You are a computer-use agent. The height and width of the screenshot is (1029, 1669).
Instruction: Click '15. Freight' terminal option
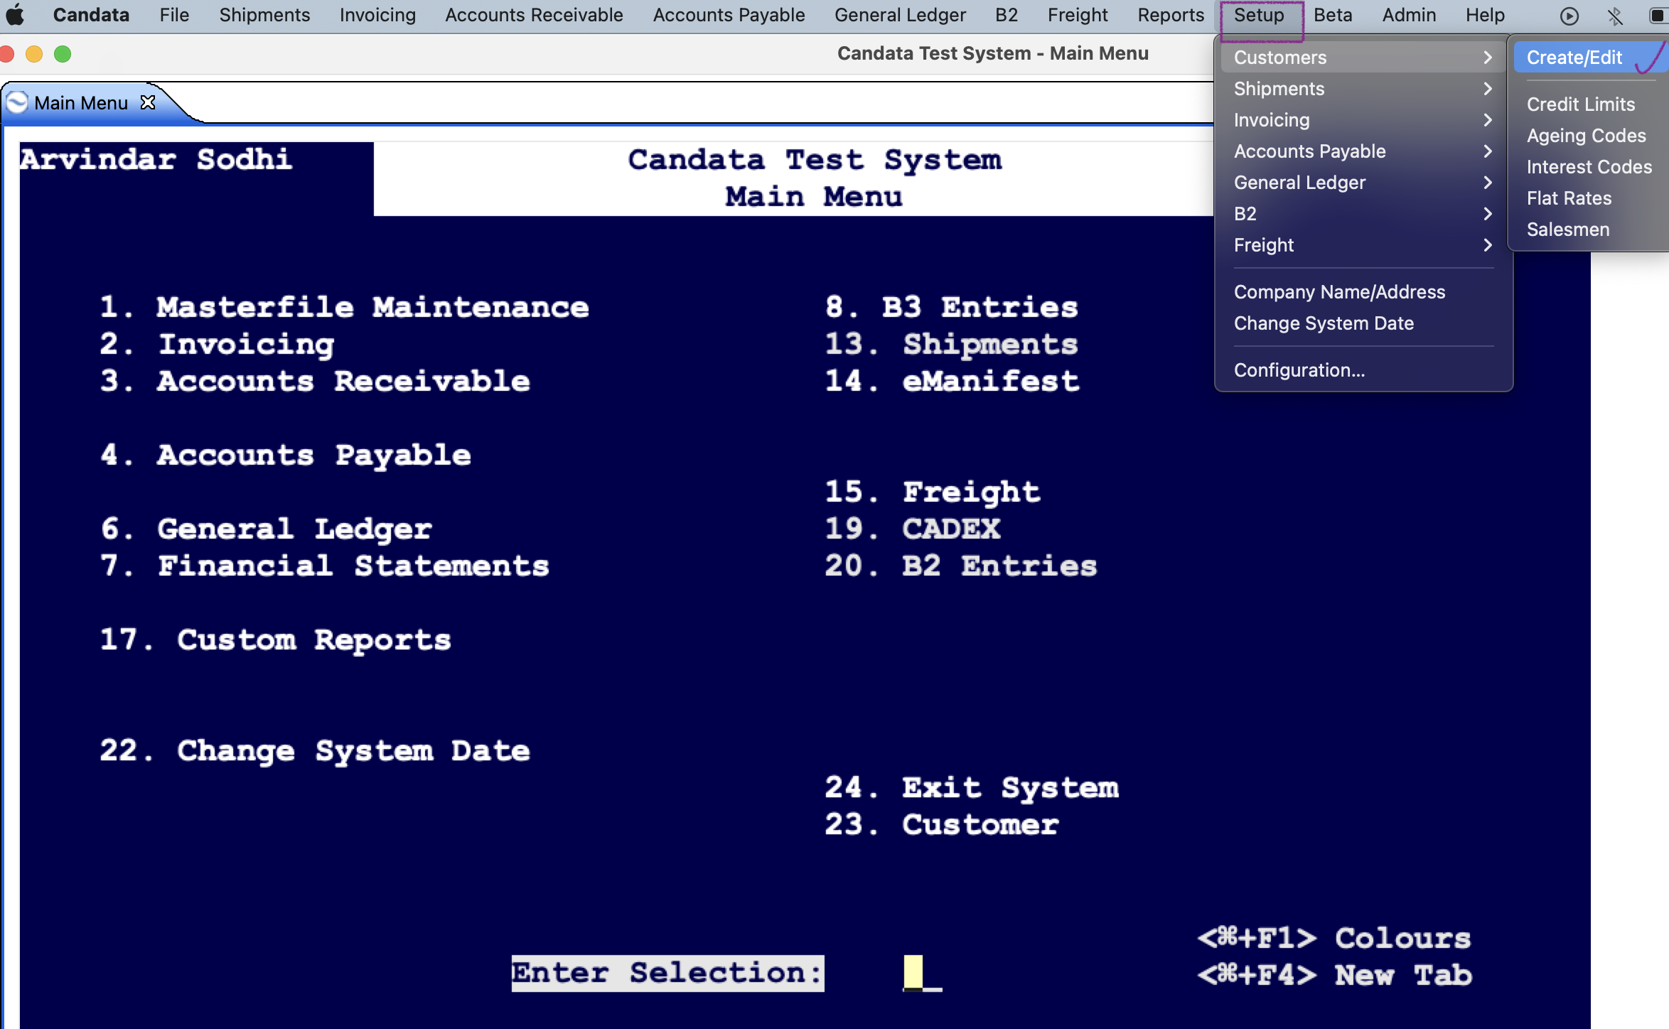click(x=933, y=492)
